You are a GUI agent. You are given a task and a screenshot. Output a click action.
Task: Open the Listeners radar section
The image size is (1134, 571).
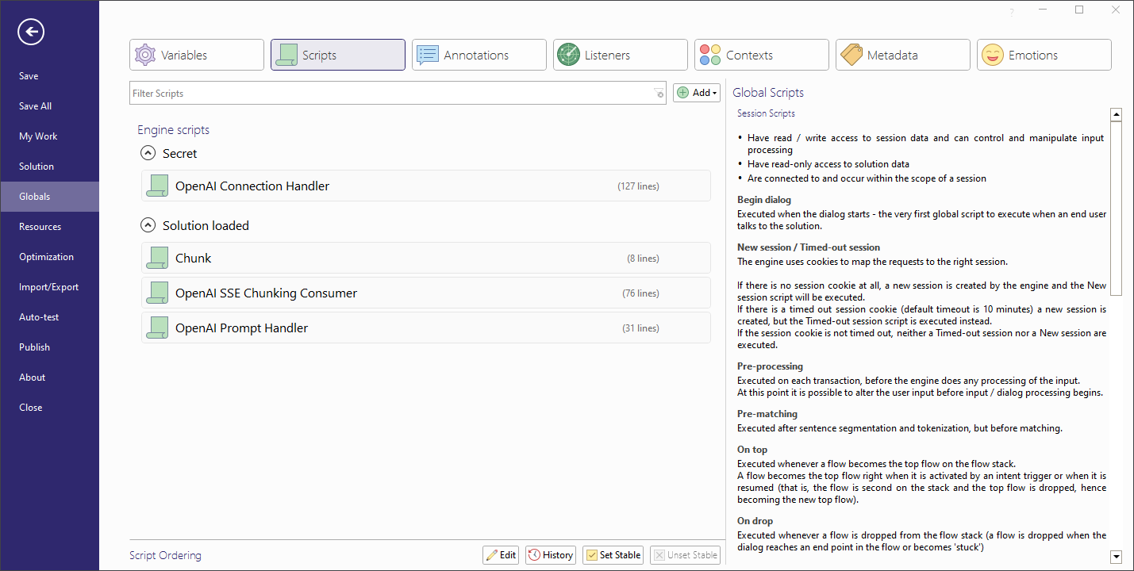point(620,56)
